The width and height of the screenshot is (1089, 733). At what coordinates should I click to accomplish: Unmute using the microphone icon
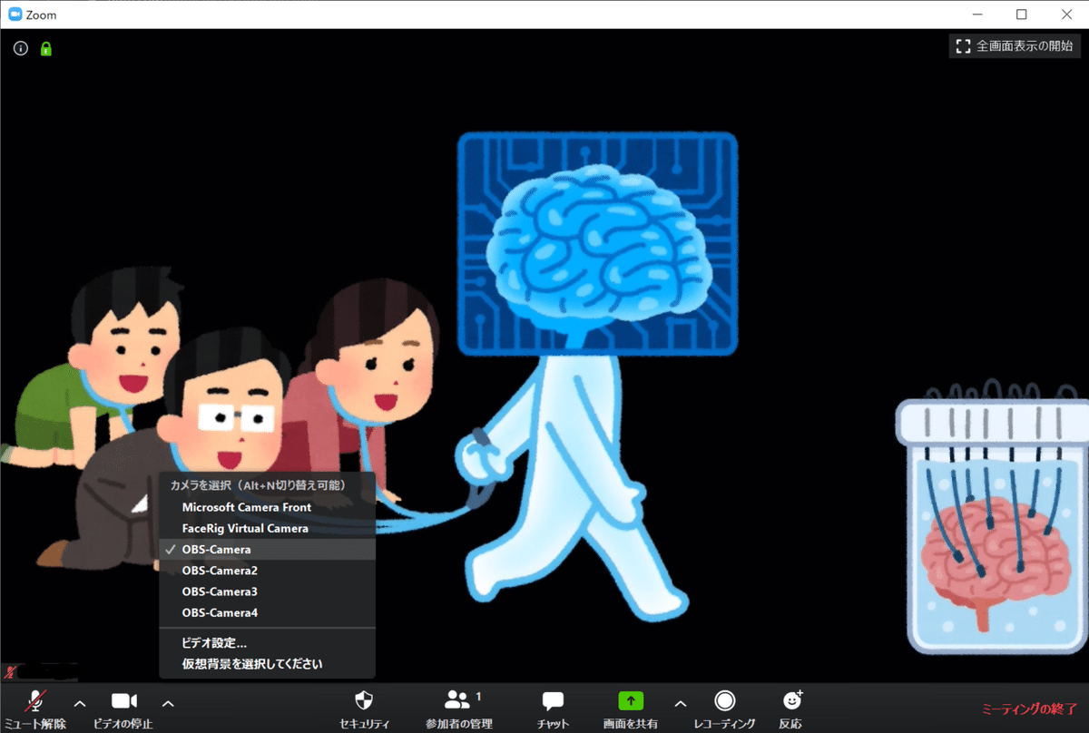point(36,700)
